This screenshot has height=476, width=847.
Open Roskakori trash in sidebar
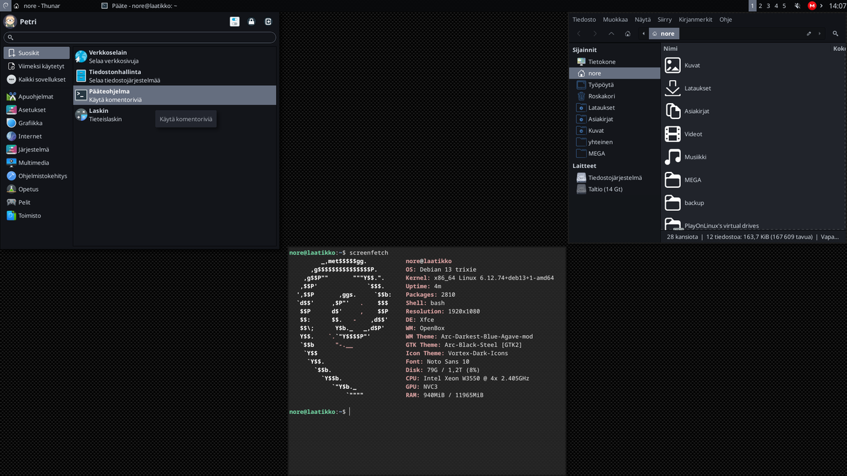click(615, 96)
